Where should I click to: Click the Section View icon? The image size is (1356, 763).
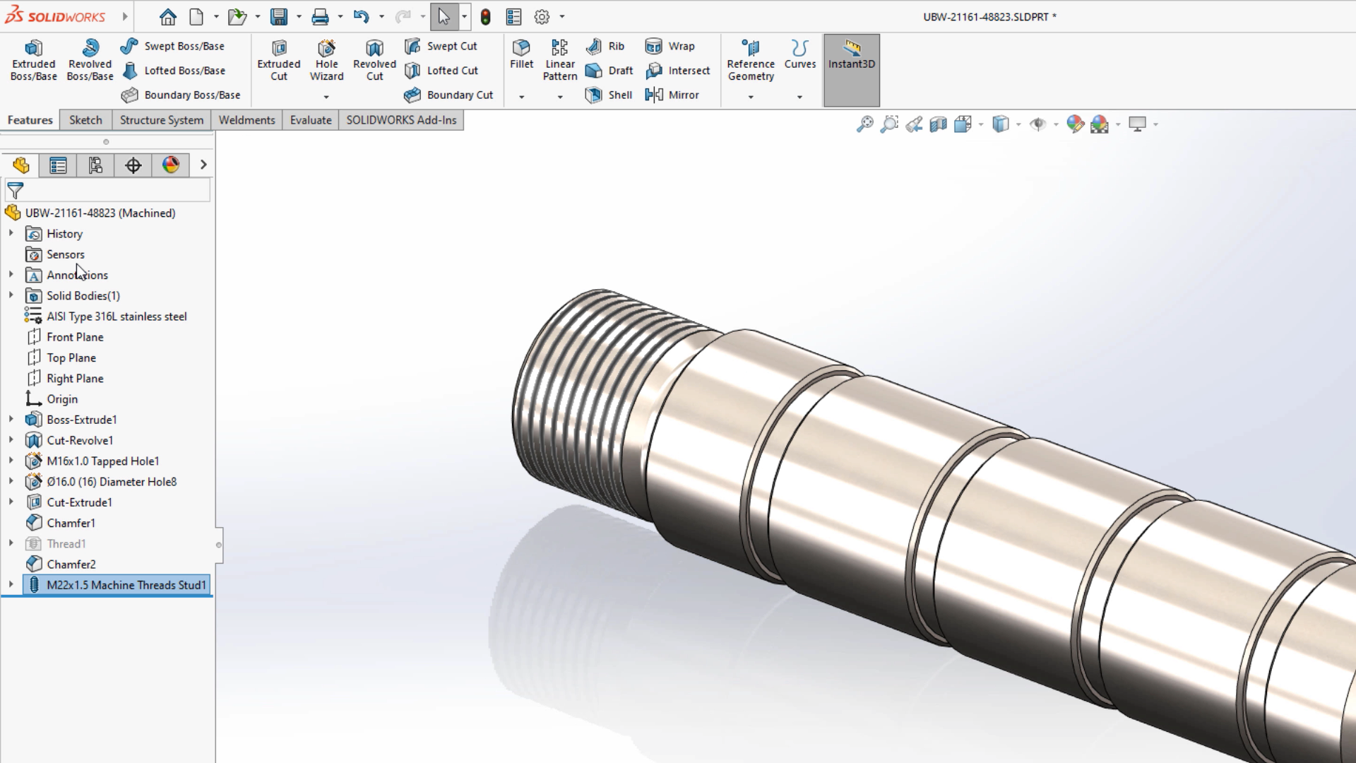[938, 124]
